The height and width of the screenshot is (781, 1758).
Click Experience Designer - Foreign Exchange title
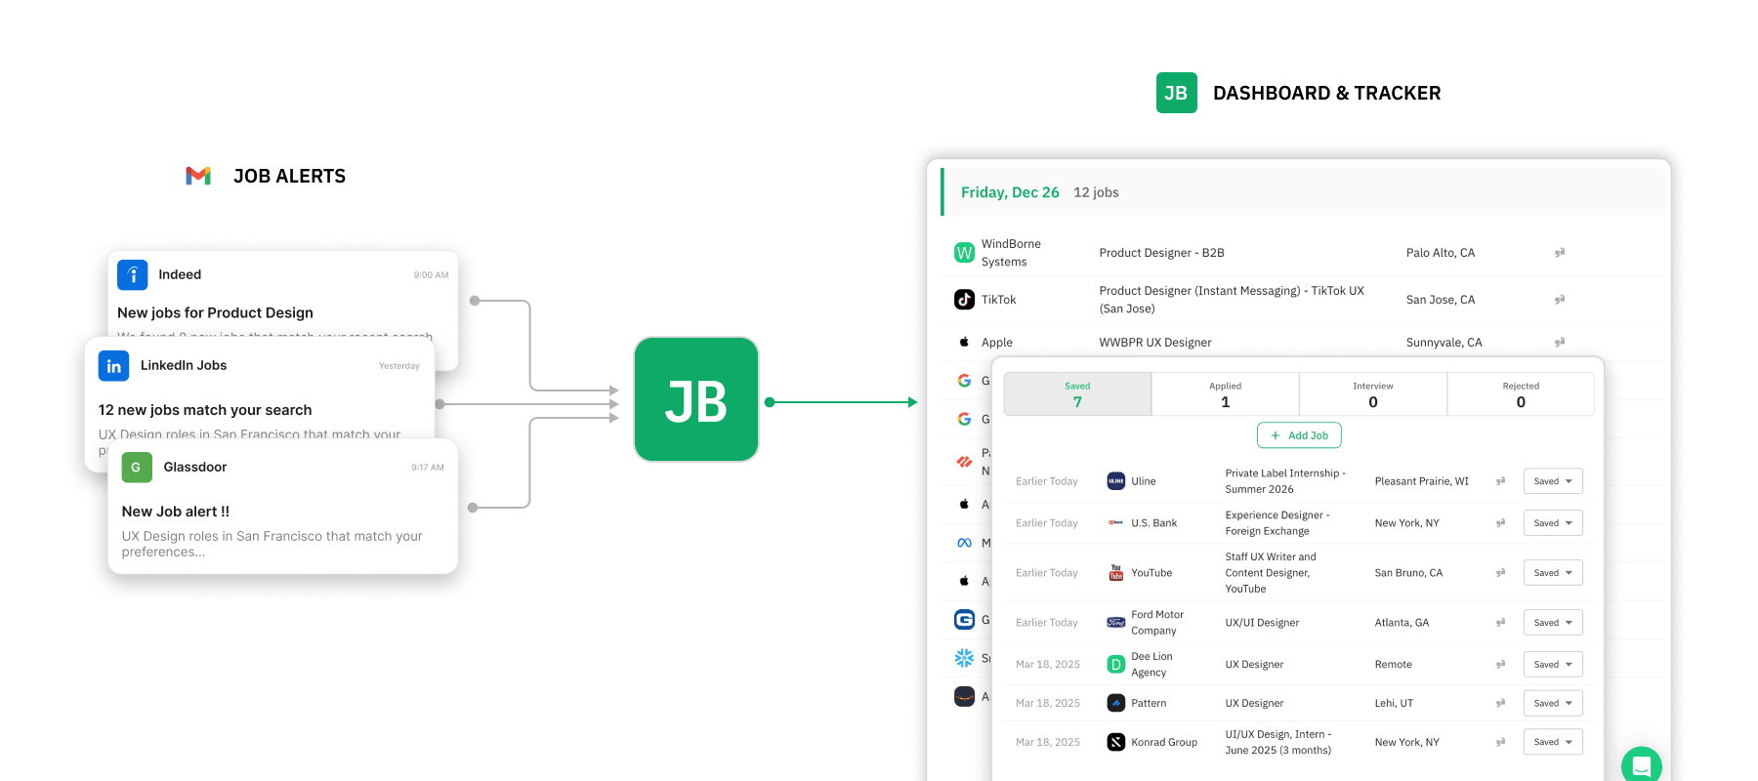tap(1277, 523)
